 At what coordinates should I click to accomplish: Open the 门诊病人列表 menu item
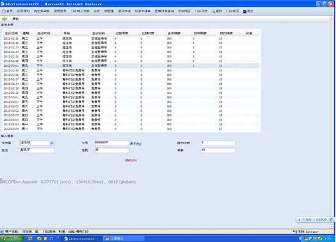pyautogui.click(x=80, y=11)
